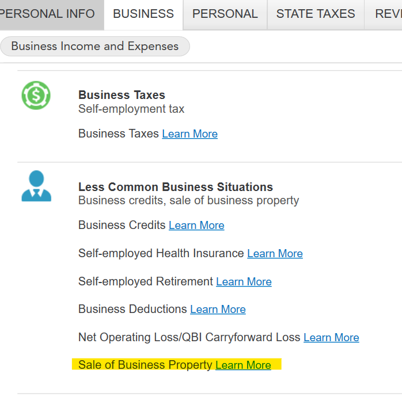Open Learn More for Business Taxes

(189, 134)
